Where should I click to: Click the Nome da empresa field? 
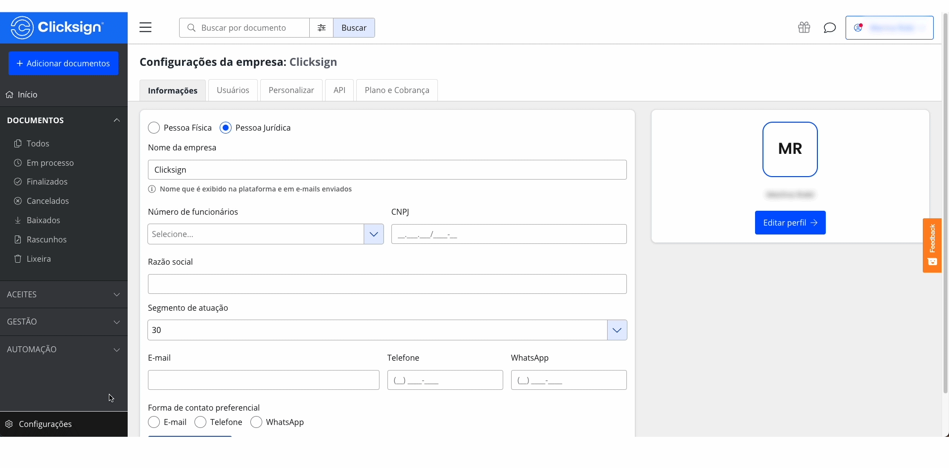pos(387,170)
